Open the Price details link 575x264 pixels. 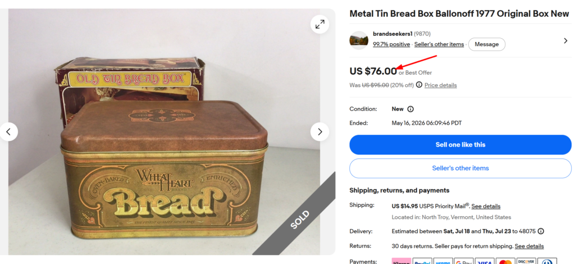pos(440,85)
